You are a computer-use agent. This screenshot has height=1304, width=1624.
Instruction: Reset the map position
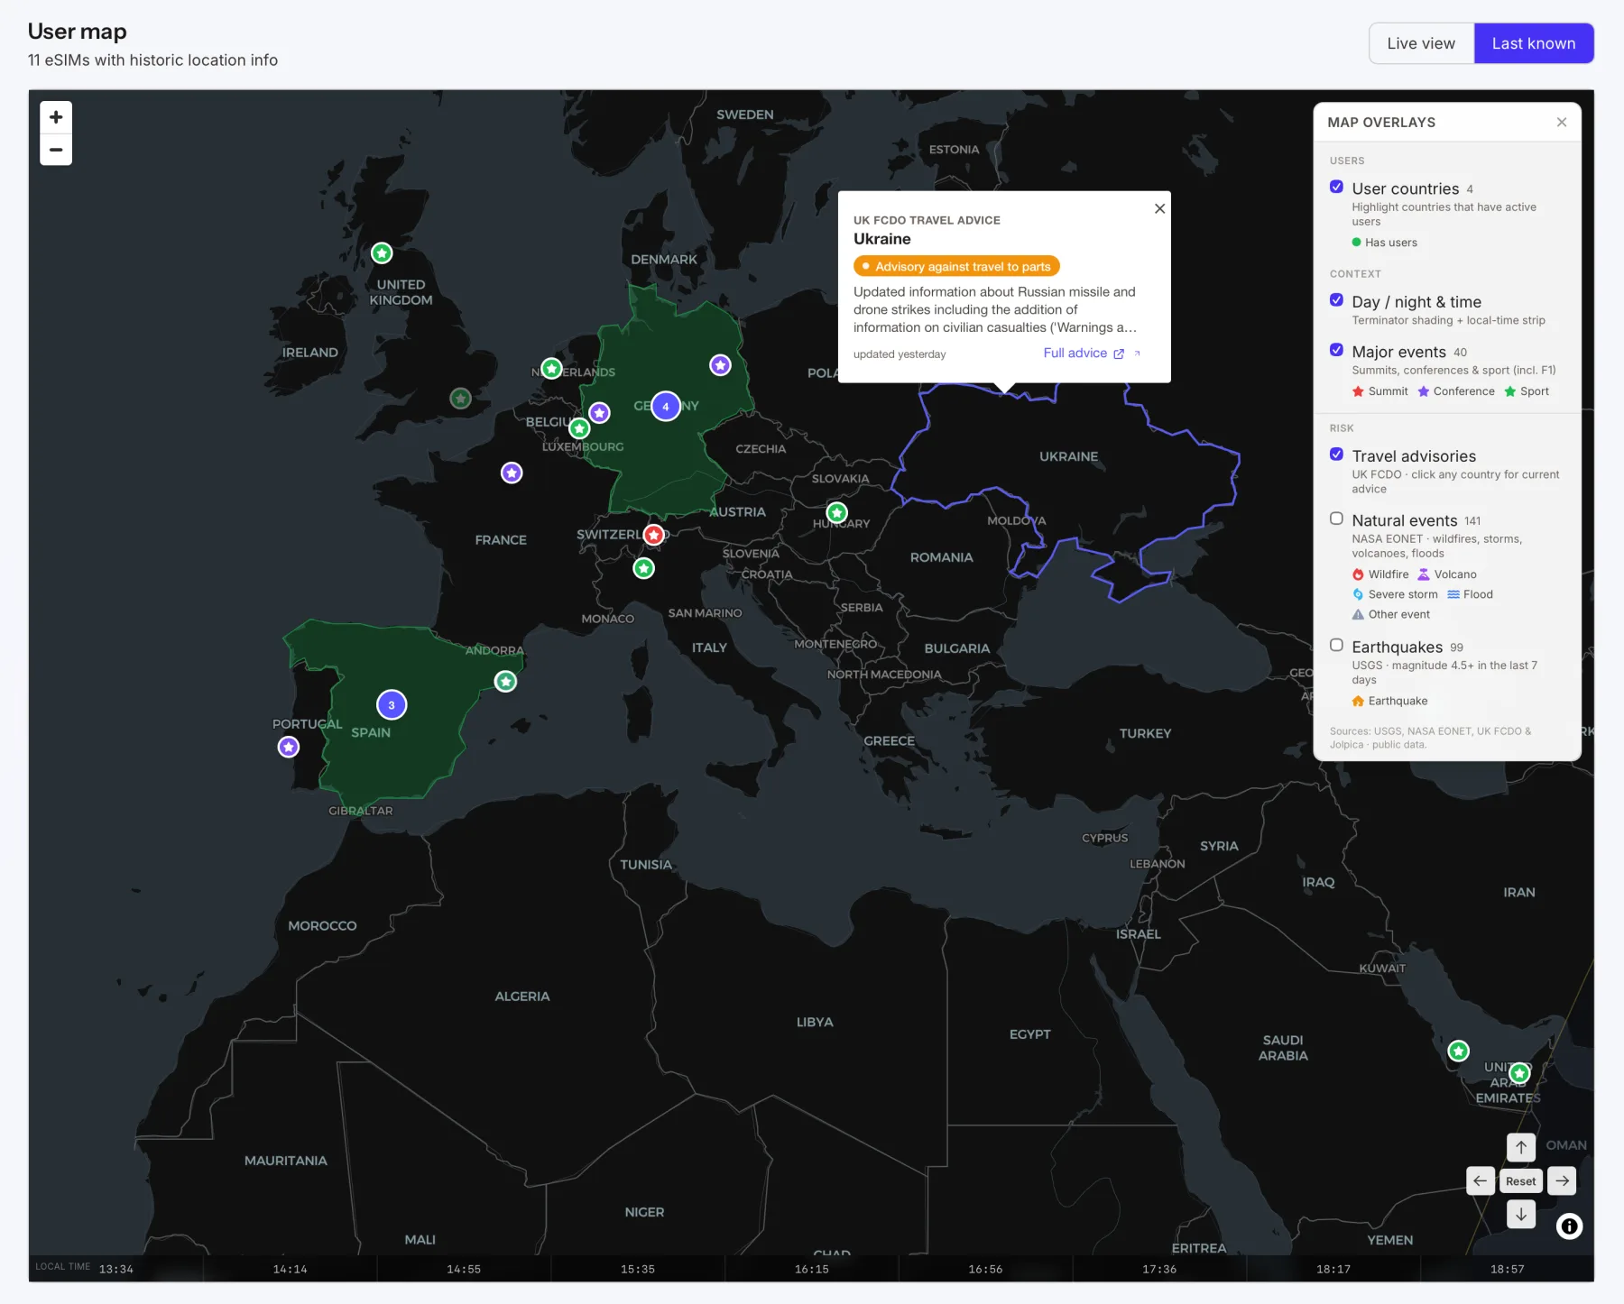(x=1520, y=1181)
